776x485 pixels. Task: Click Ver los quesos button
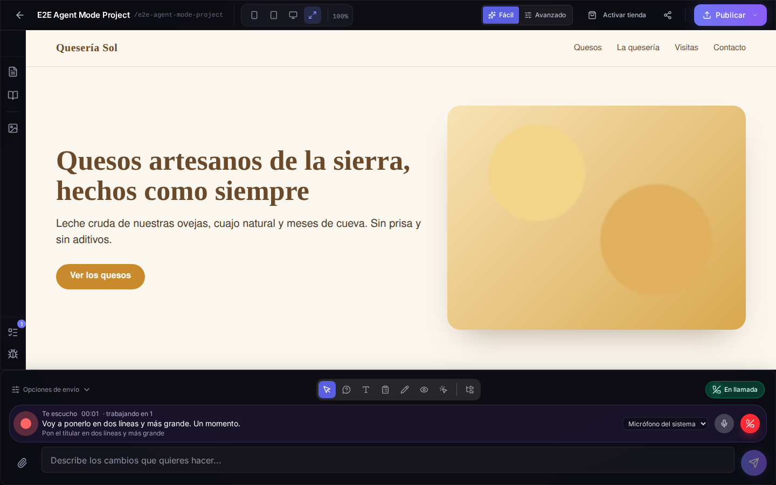pos(100,276)
